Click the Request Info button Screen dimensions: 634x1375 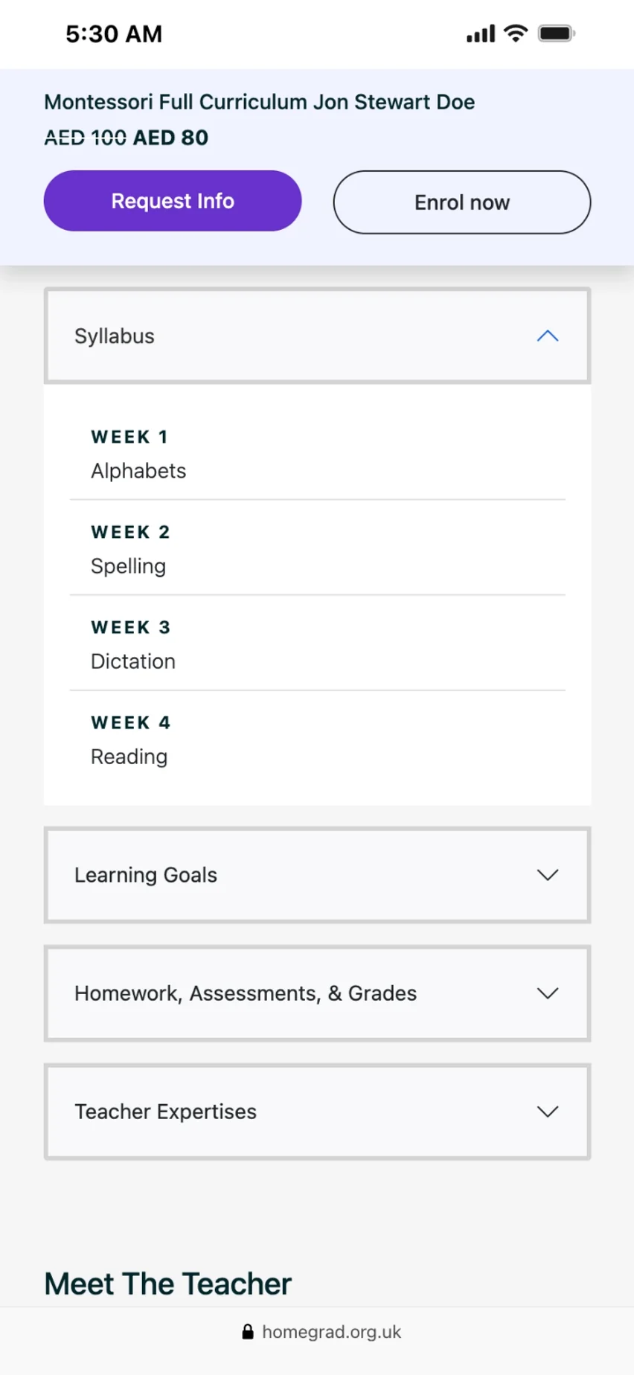172,200
